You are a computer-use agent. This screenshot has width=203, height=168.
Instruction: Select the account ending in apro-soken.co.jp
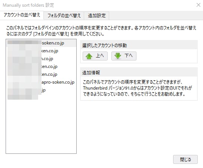[41, 82]
